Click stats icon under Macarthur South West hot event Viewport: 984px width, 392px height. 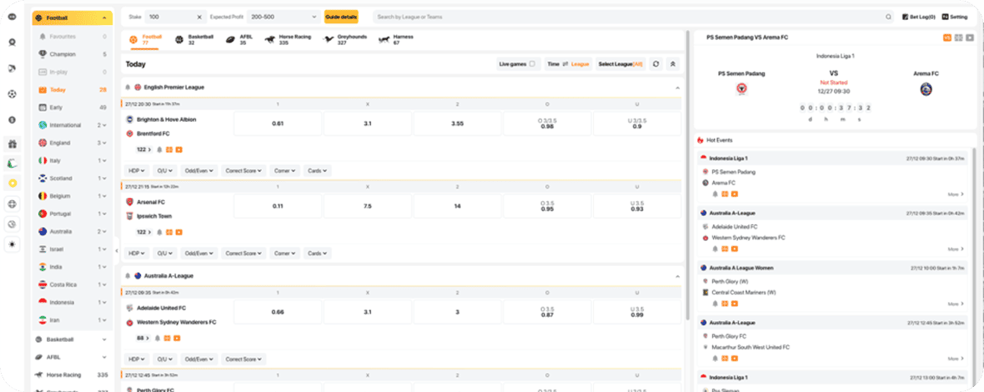725,359
